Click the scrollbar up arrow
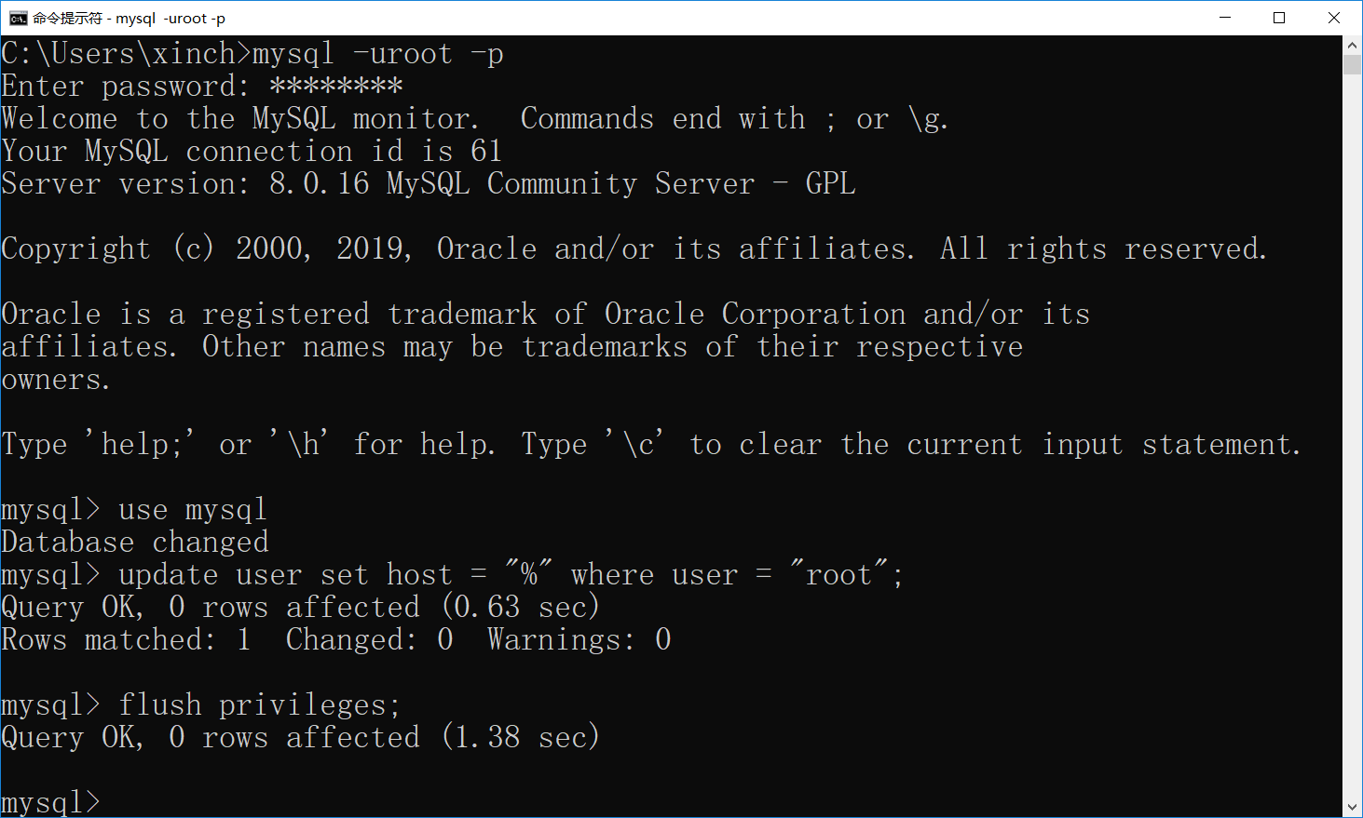This screenshot has width=1363, height=818. (1352, 45)
